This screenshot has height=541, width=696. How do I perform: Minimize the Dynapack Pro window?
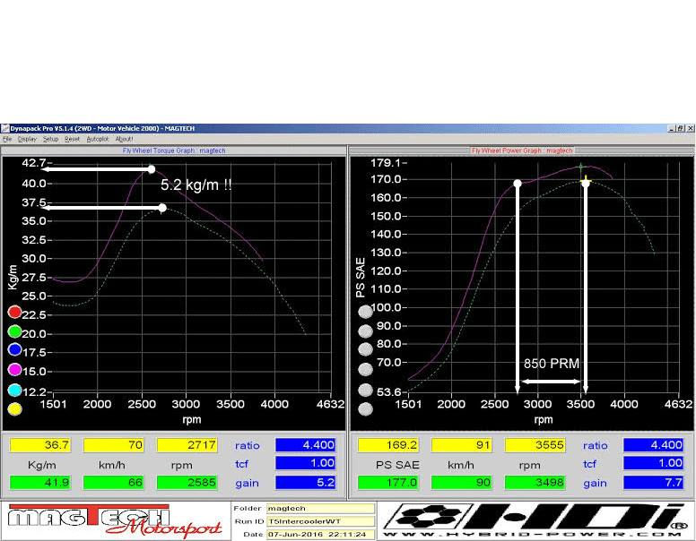(x=672, y=129)
